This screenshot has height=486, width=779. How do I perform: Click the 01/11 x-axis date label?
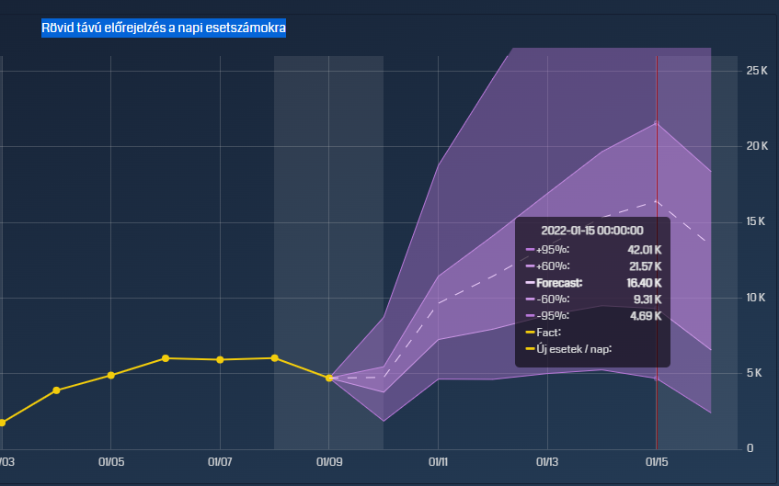click(438, 462)
